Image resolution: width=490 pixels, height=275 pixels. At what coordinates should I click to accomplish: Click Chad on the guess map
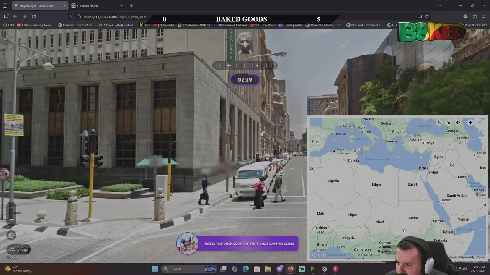(x=380, y=222)
